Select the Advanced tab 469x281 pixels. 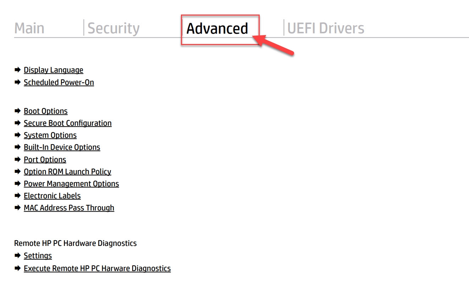217,29
